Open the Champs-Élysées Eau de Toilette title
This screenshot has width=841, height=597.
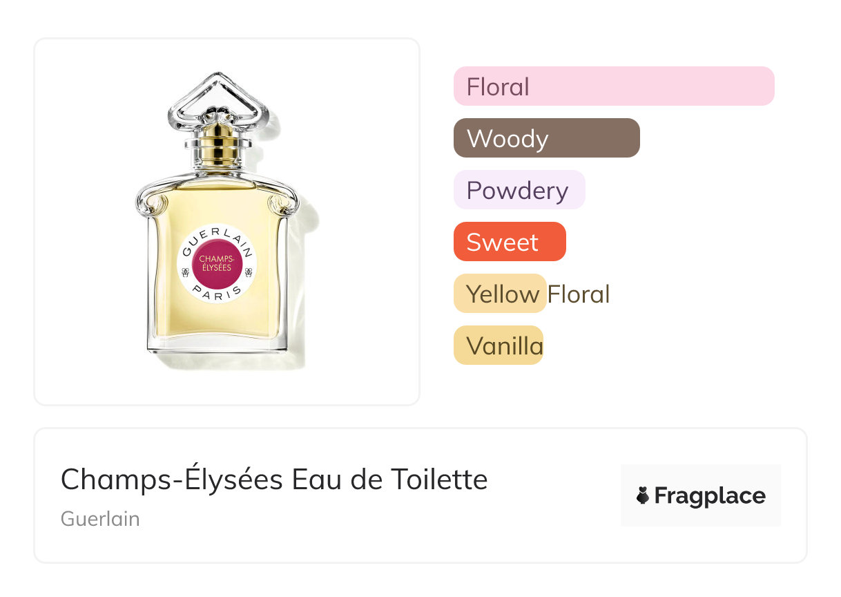click(274, 479)
